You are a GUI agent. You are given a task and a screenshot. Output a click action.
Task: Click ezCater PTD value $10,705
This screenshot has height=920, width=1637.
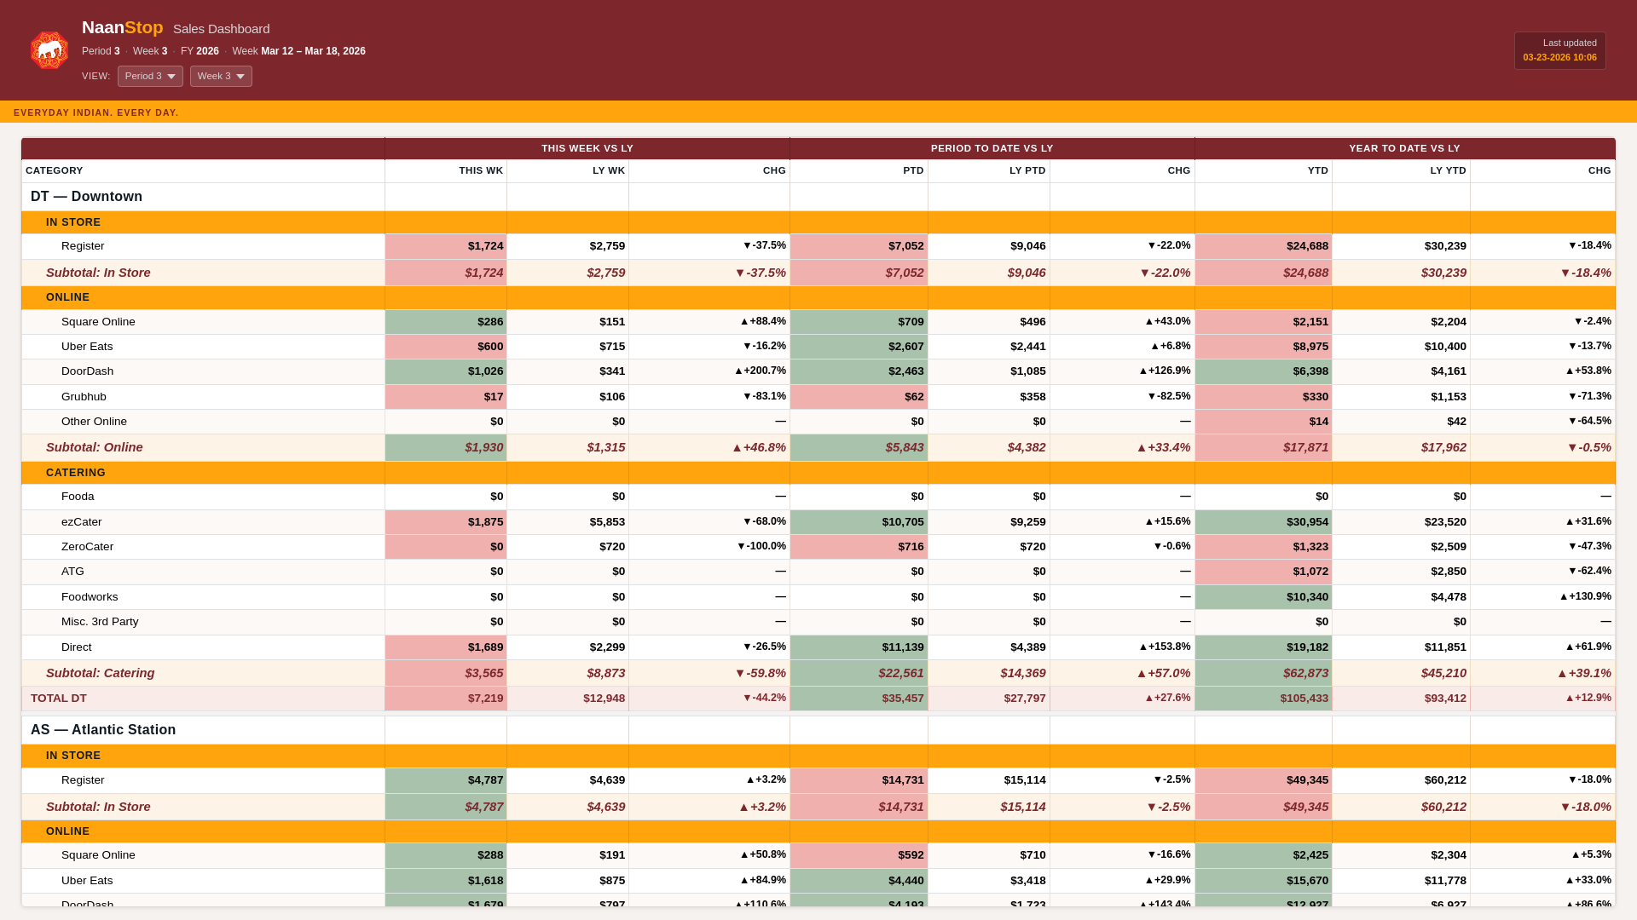[859, 522]
